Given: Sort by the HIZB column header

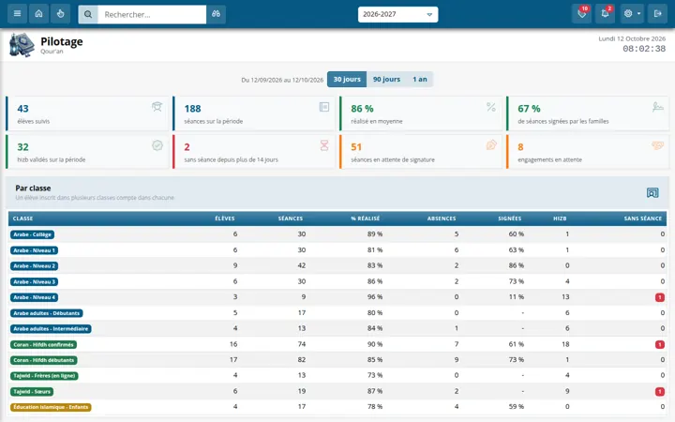Looking at the screenshot, I should (x=560, y=219).
